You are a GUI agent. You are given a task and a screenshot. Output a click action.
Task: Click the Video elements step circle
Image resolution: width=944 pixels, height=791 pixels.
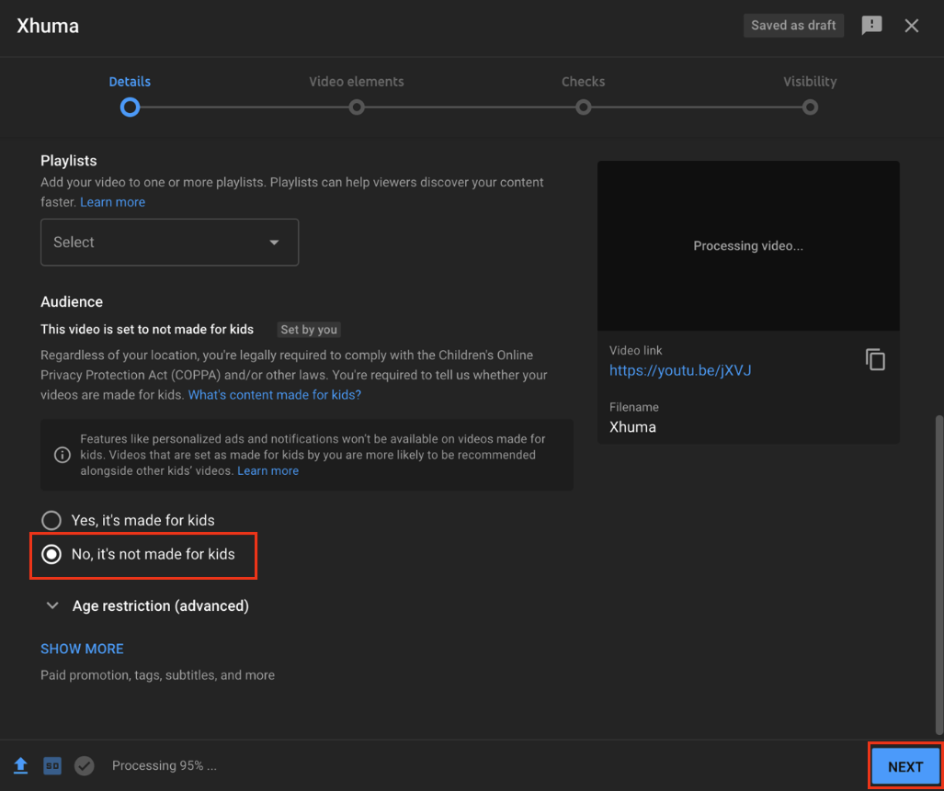[x=357, y=107]
